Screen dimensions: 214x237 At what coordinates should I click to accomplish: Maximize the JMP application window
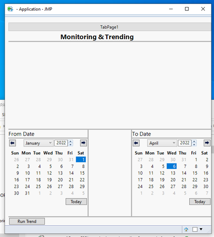[x=187, y=9]
